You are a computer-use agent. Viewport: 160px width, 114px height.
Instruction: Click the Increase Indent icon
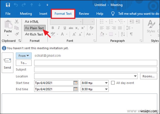click(138, 22)
